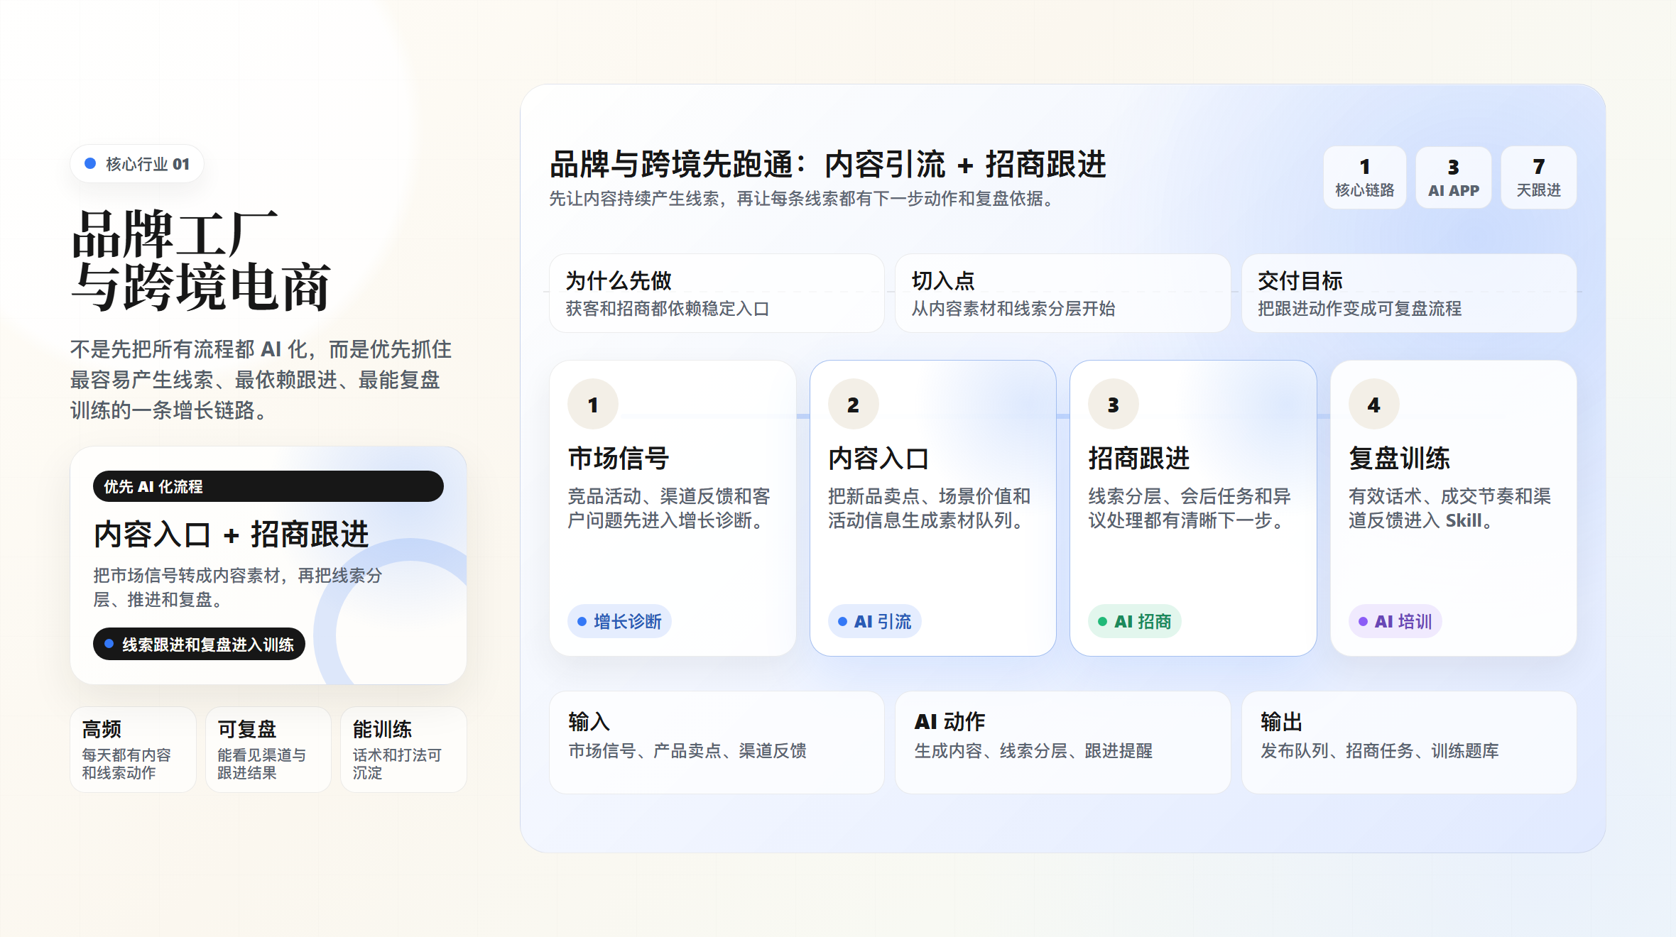This screenshot has height=937, width=1676.
Task: Click the 品牌工厂与跨境电商 heading
Action: (x=201, y=261)
